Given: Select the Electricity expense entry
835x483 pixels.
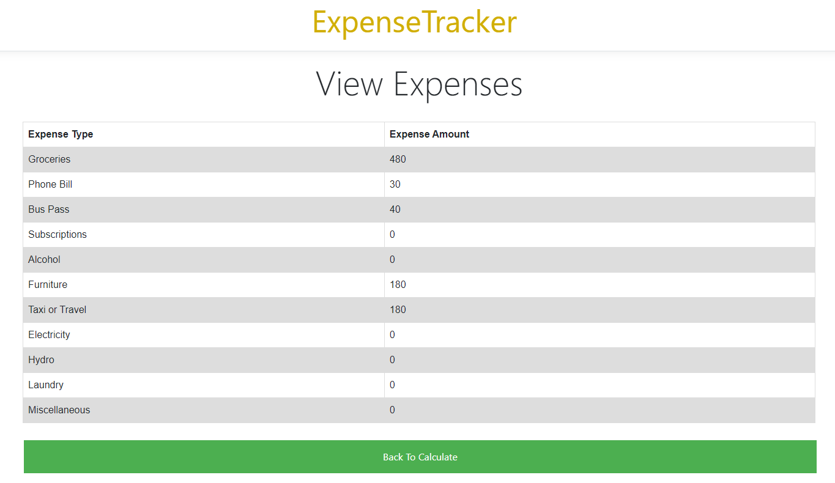Looking at the screenshot, I should (x=49, y=334).
